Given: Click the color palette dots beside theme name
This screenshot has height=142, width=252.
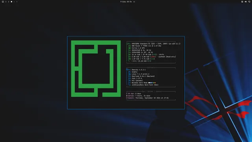Looking at the screenshot, I should click(152, 83).
